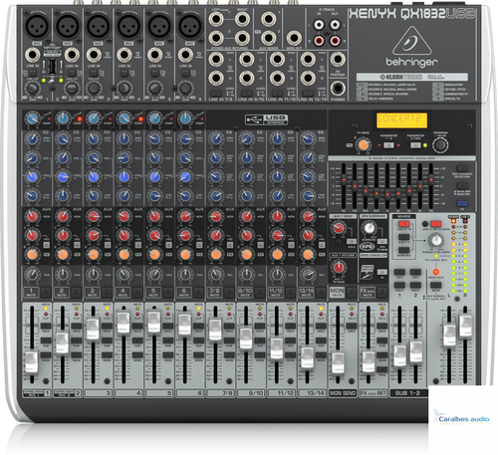The image size is (498, 455).
Task: Click the solo MODE button
Action: 435,285
